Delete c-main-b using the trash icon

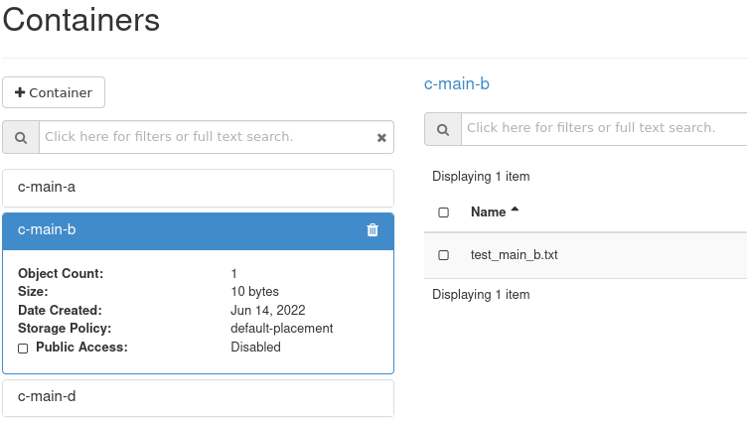pos(373,230)
